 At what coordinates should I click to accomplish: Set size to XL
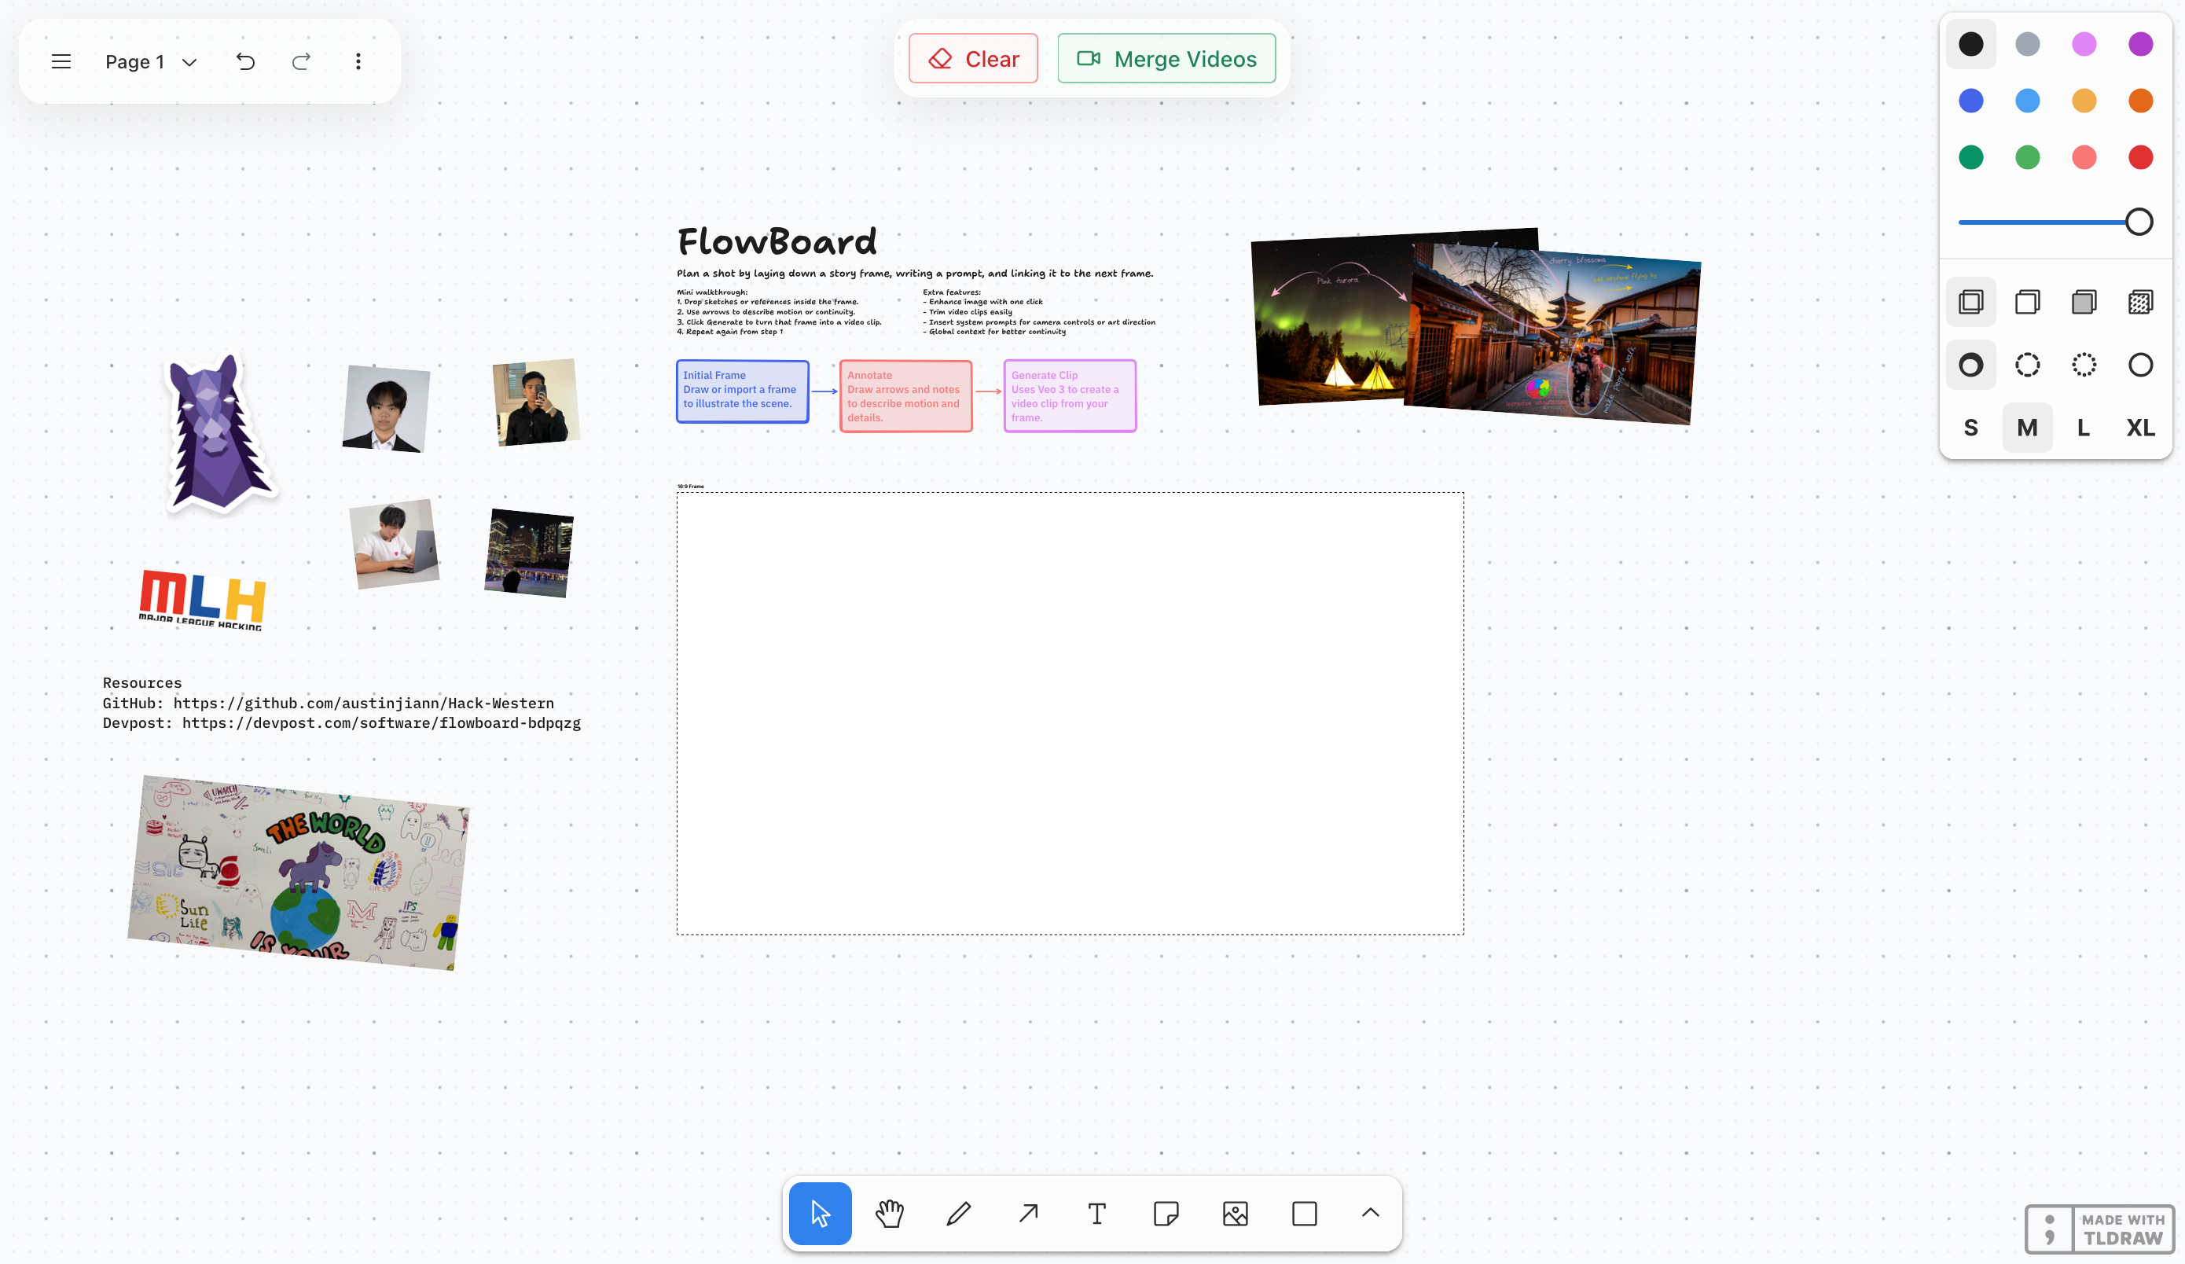2140,428
